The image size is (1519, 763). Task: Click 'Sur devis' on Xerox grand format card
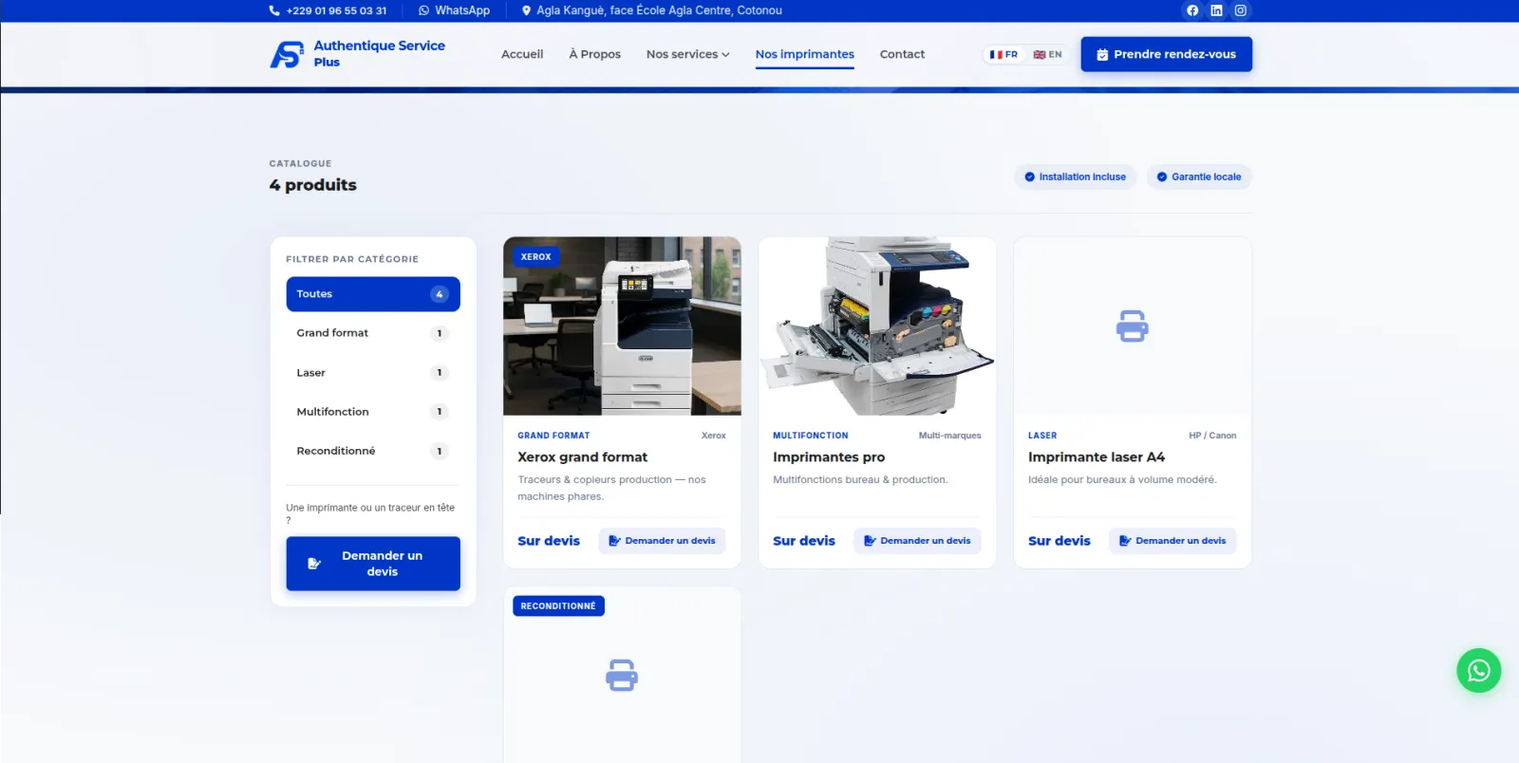549,541
